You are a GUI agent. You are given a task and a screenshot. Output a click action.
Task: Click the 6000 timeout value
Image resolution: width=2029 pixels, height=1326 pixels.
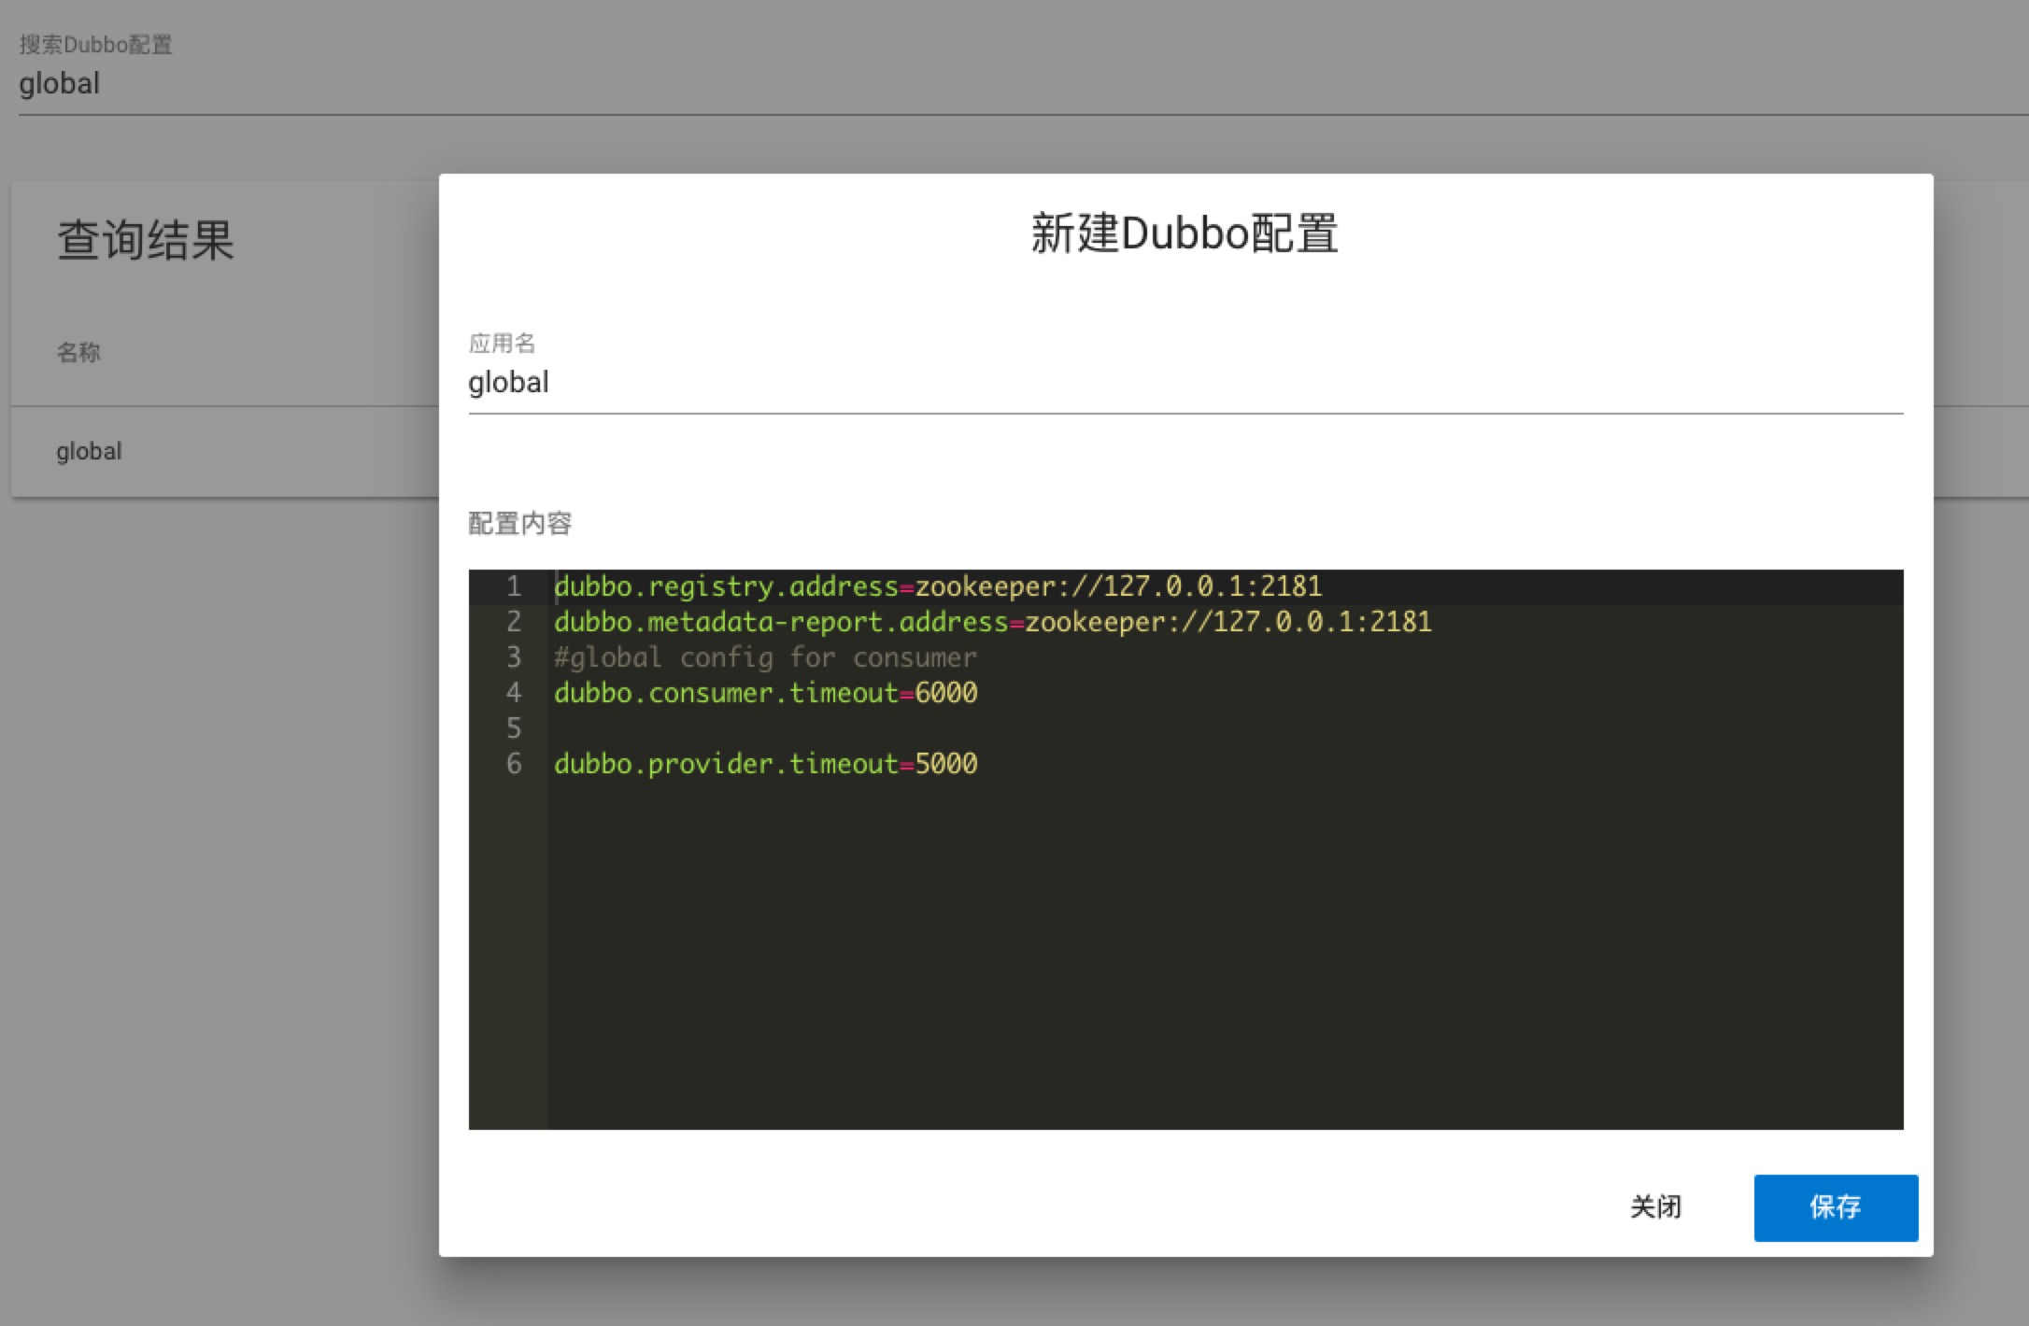[946, 693]
